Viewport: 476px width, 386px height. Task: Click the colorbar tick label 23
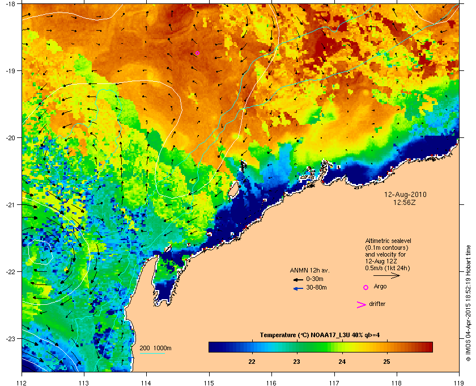point(296,362)
